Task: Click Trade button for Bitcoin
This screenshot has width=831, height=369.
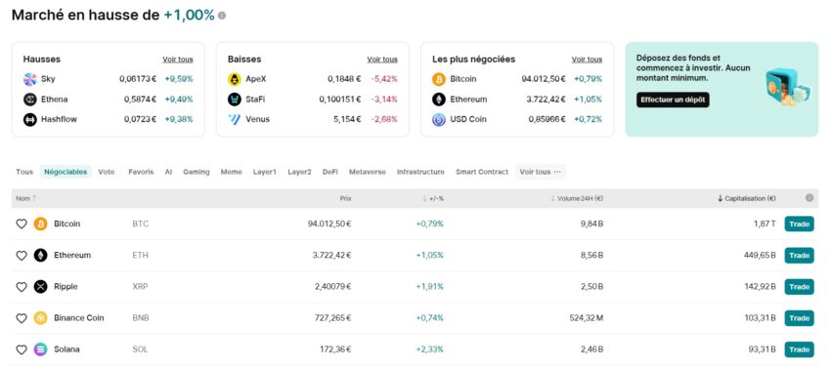Action: 799,224
